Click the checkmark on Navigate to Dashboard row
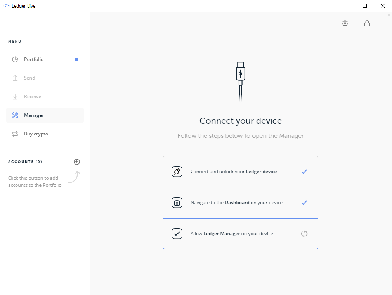The width and height of the screenshot is (392, 295). click(304, 203)
